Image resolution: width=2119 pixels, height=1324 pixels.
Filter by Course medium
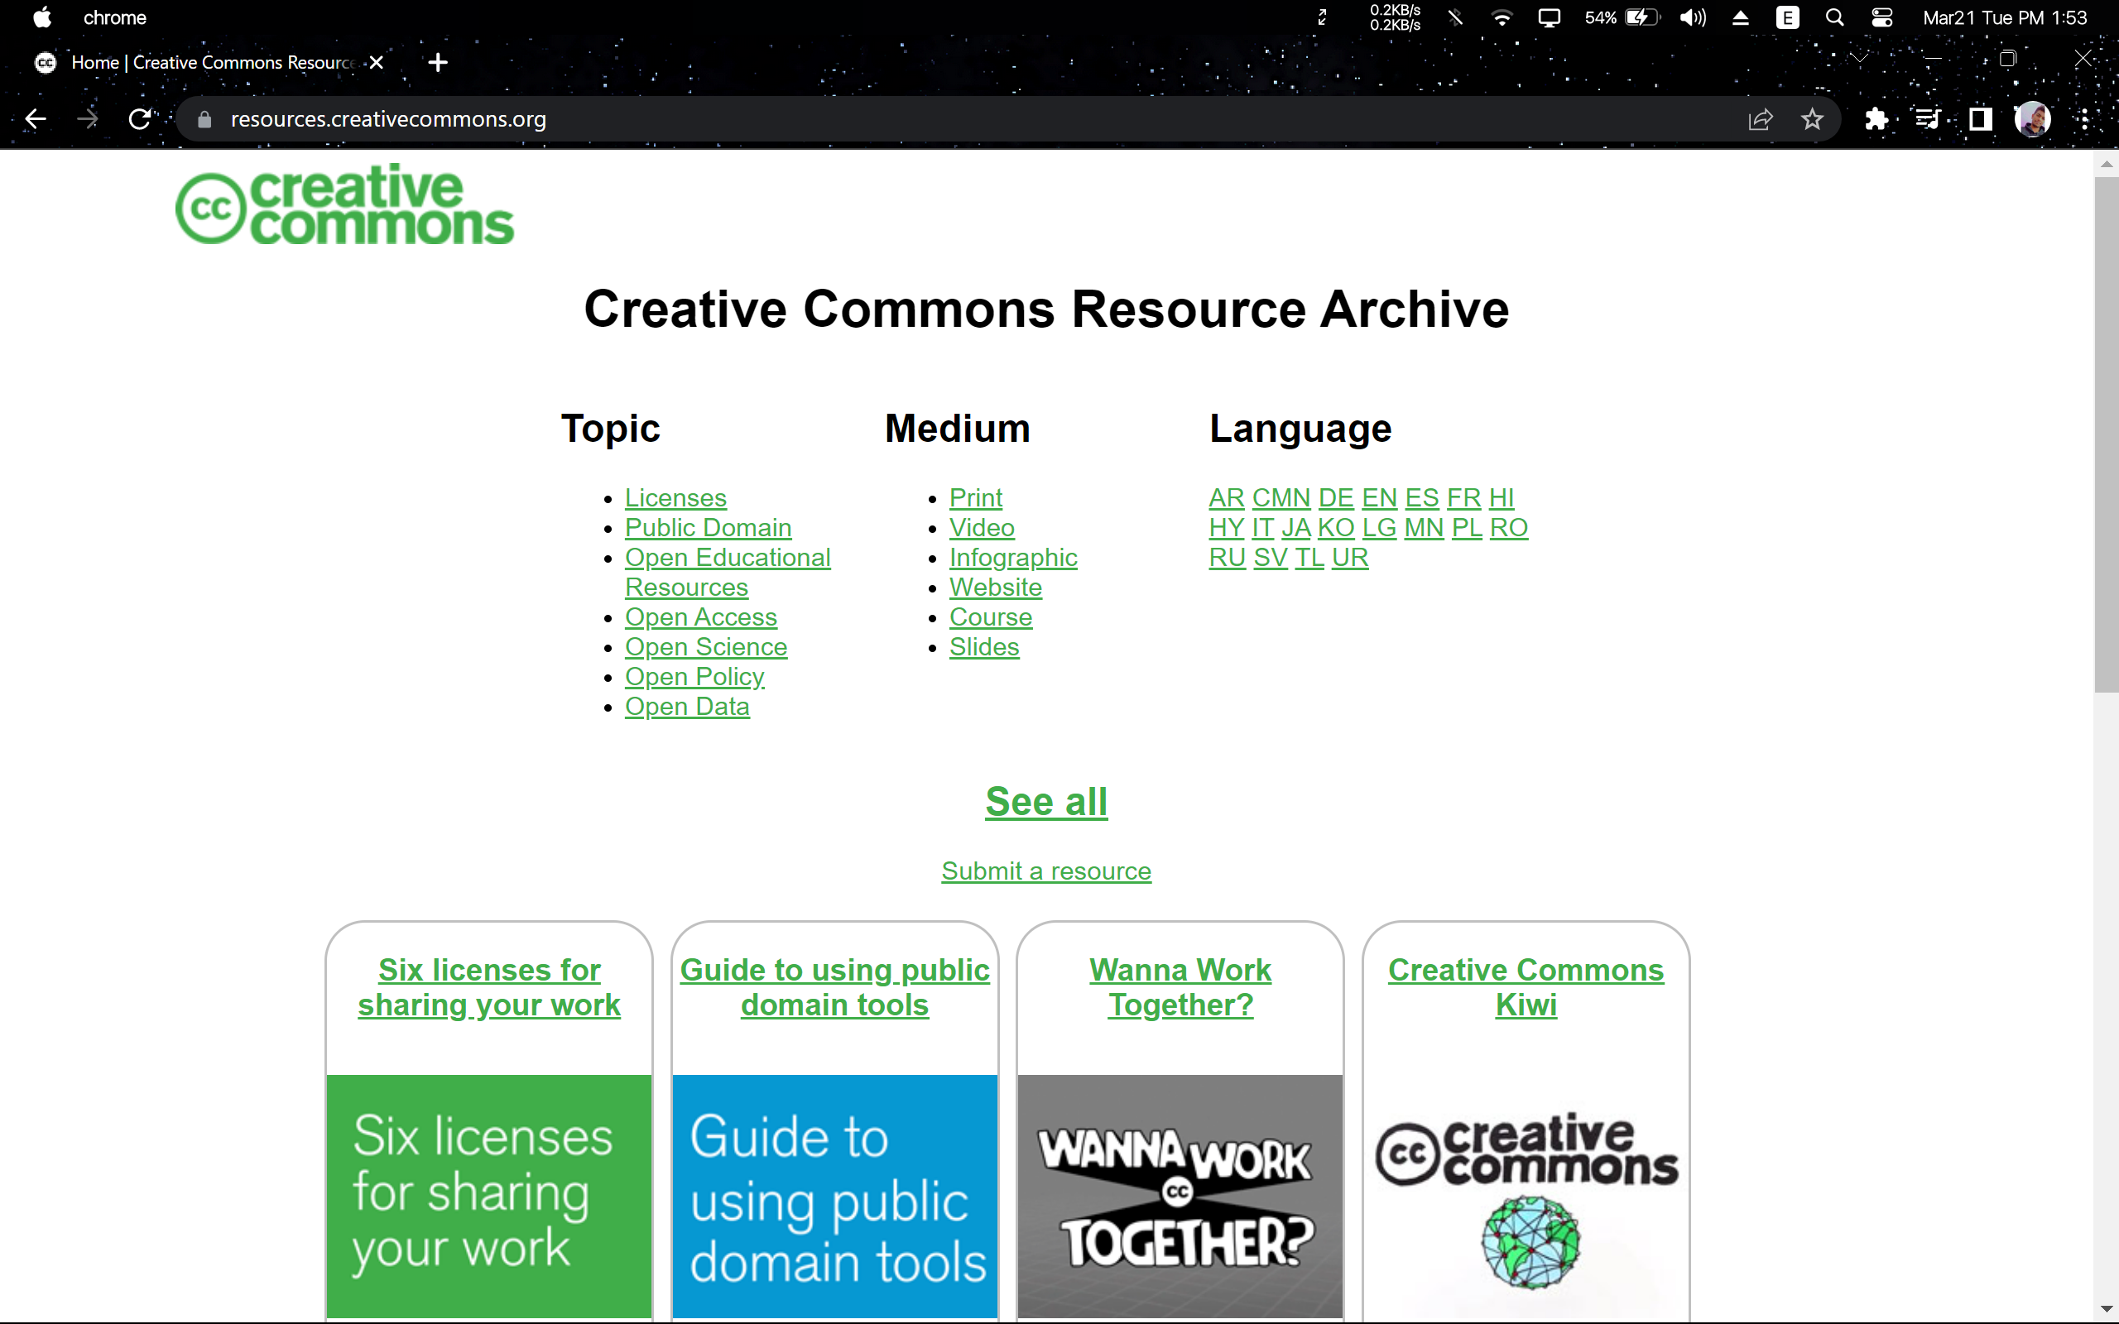990,616
